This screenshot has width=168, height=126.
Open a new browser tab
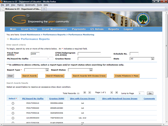(x=44, y=9)
